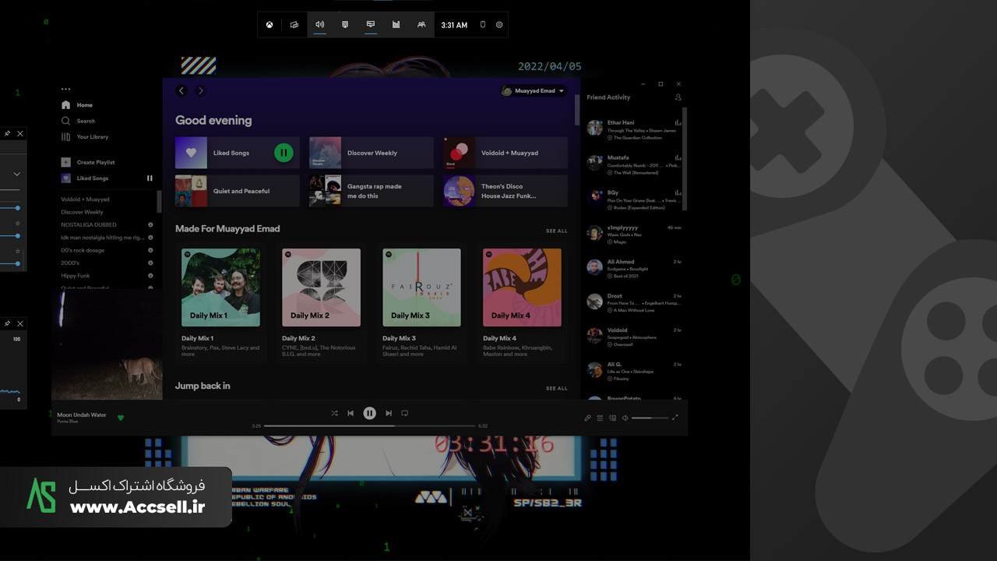Screen dimensions: 997x561
Task: Open the Voidoid + Muayyad Blend card
Action: point(506,153)
